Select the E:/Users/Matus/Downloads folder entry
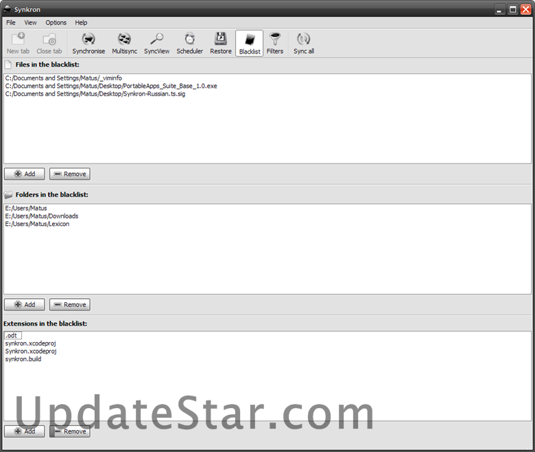This screenshot has width=535, height=452. (x=42, y=216)
